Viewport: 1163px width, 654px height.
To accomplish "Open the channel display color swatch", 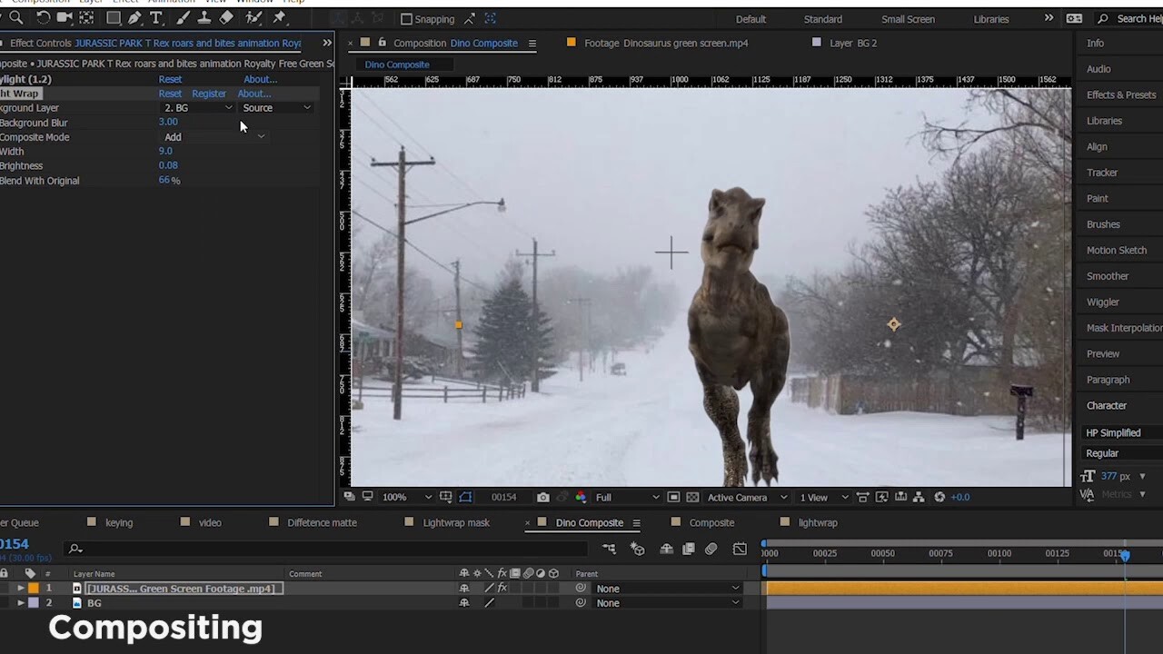I will [581, 497].
